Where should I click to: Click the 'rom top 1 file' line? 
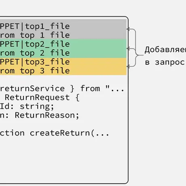[x=35, y=35]
